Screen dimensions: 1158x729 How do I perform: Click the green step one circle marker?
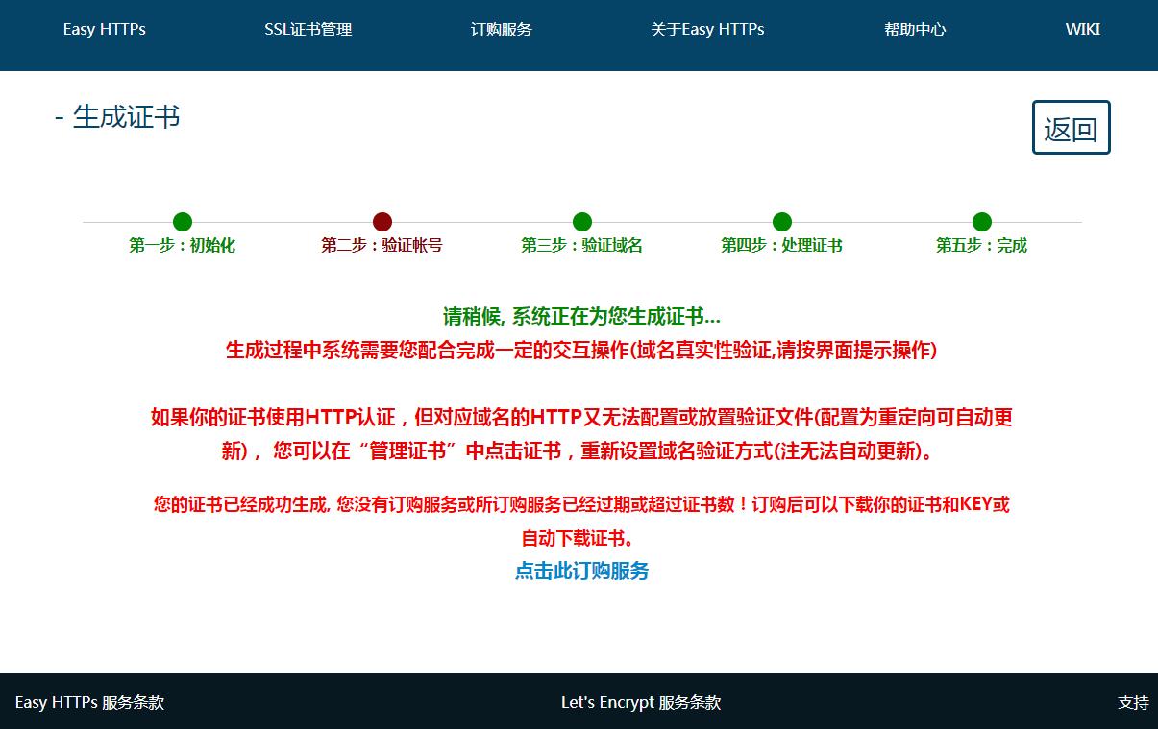point(183,222)
